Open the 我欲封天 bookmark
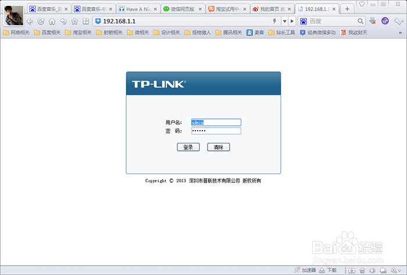Viewport: 407px width, 275px height. (354, 33)
